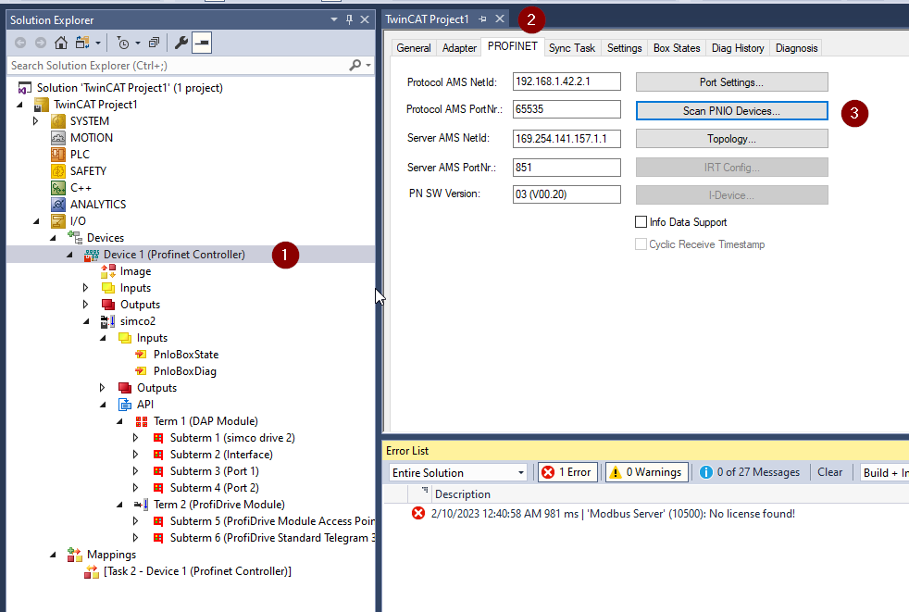The image size is (909, 612).
Task: Open the Box States tab
Action: click(677, 48)
